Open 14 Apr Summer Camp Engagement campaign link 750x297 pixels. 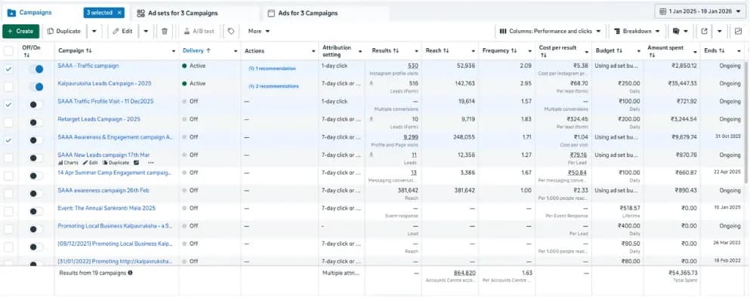(x=114, y=173)
